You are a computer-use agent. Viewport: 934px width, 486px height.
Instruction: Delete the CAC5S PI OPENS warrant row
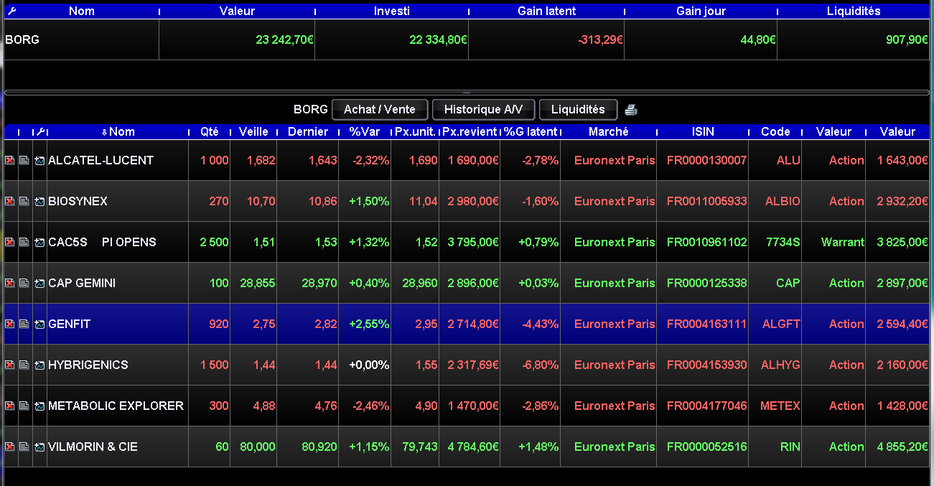pos(10,243)
